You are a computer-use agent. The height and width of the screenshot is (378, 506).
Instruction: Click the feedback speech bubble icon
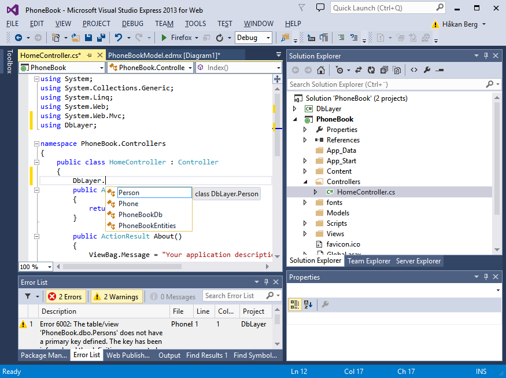click(320, 8)
